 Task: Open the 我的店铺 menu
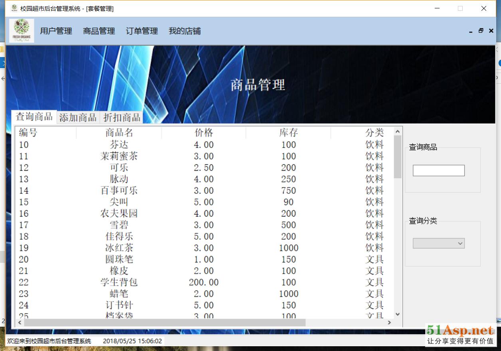(184, 31)
